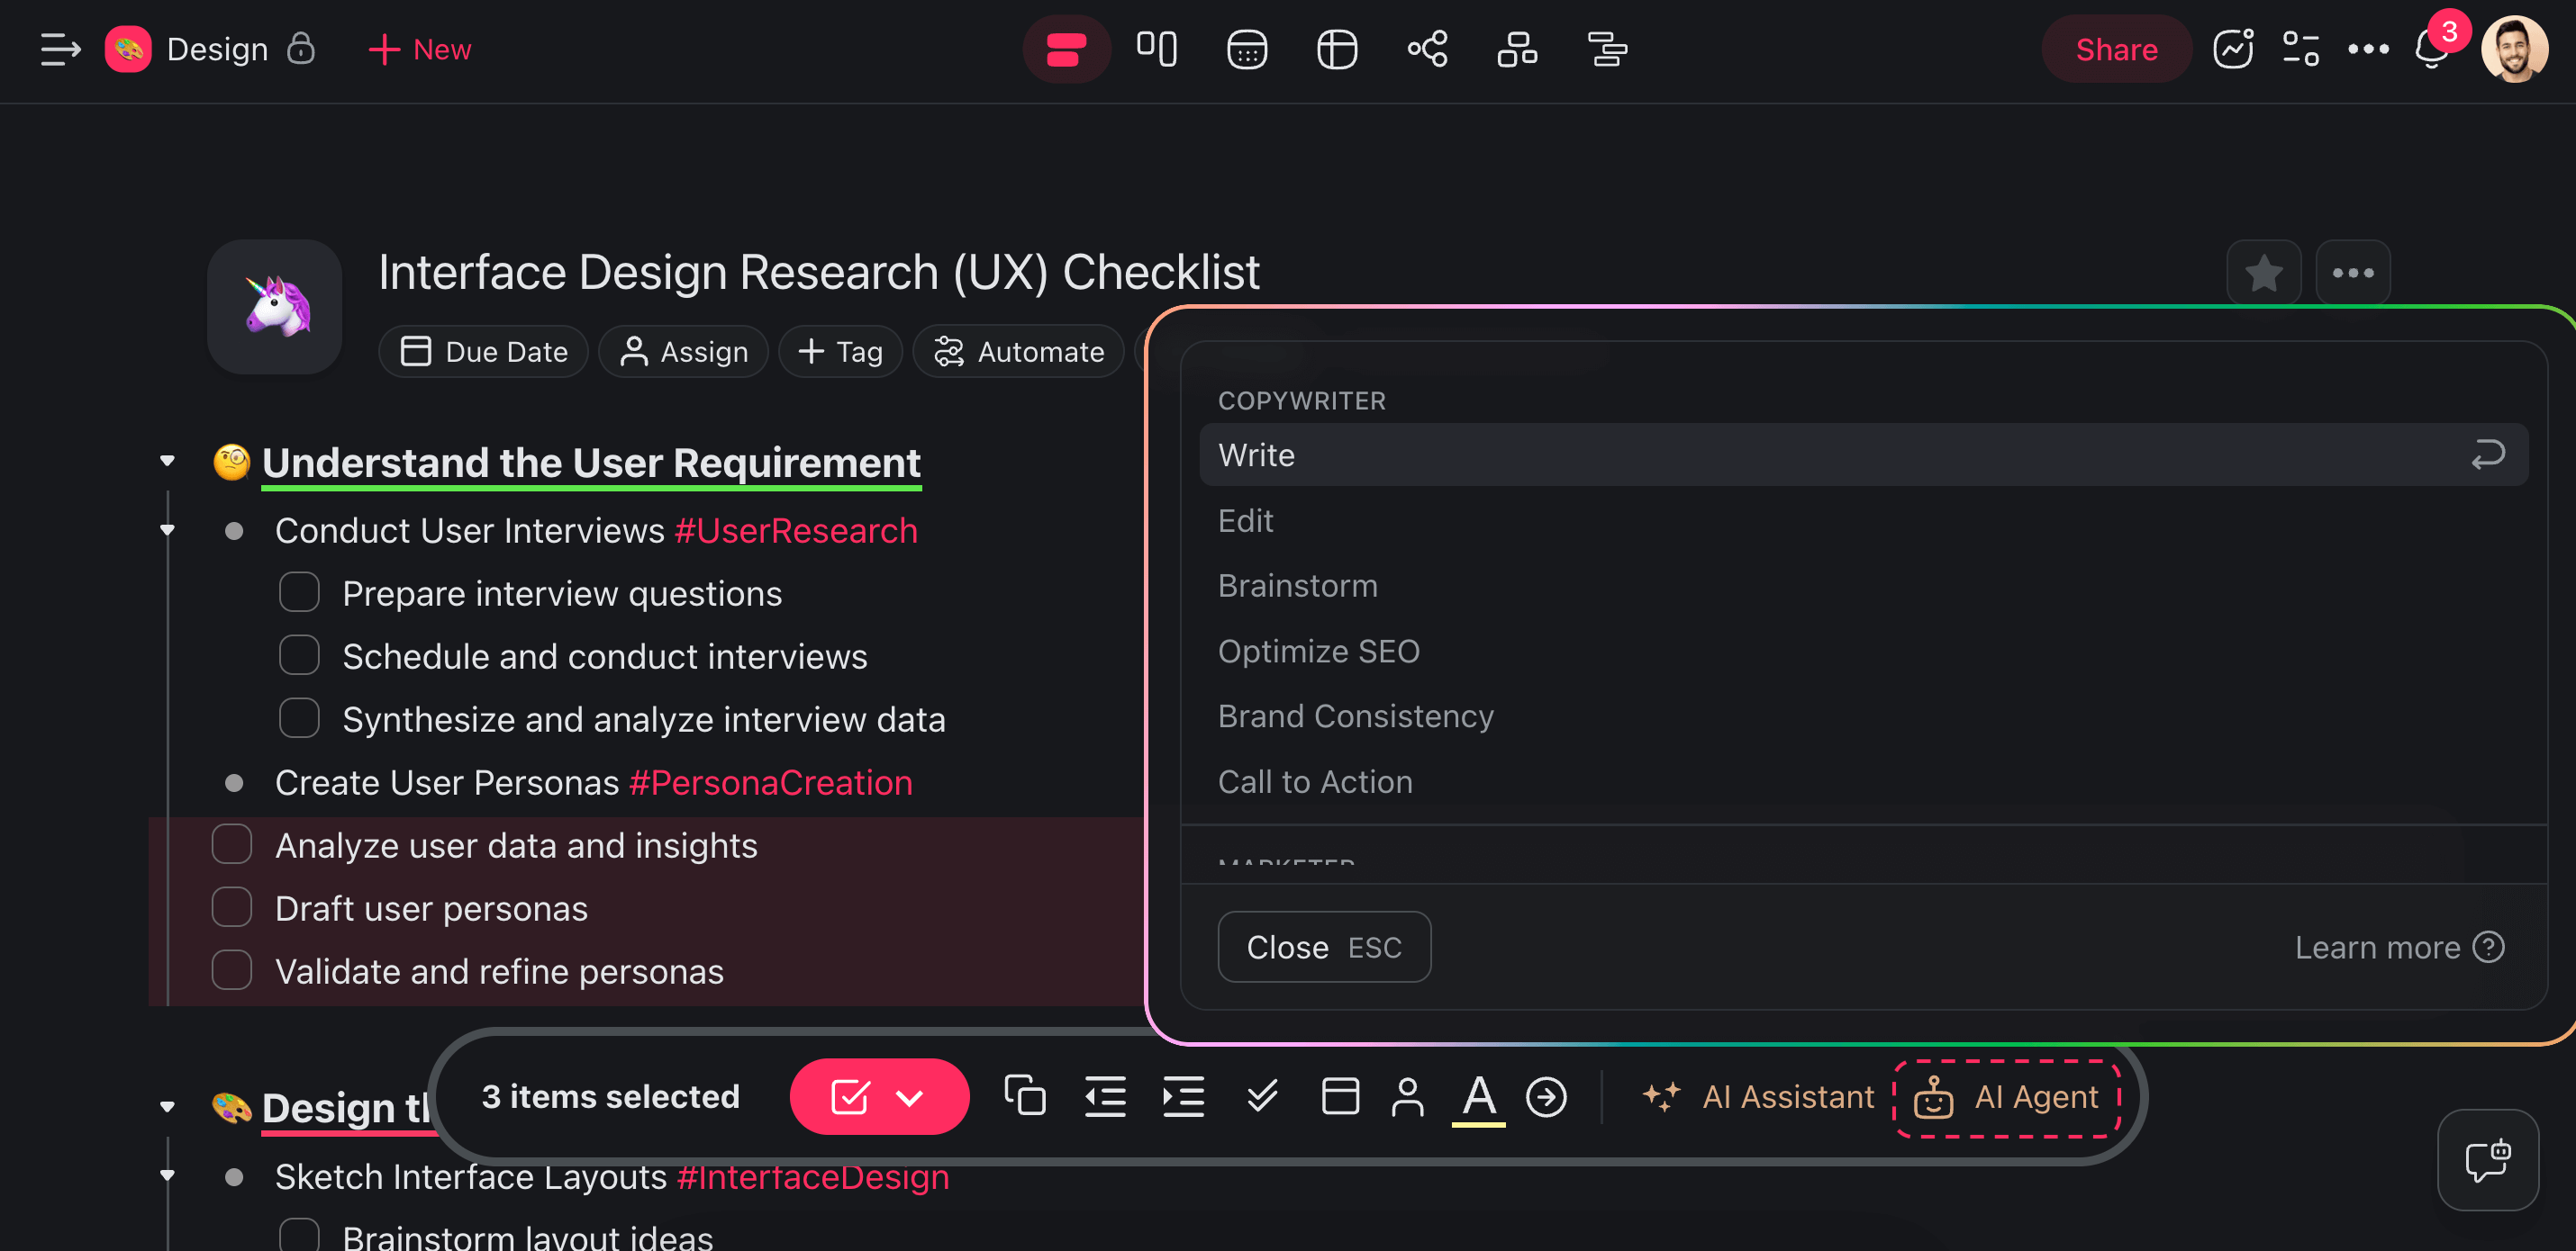Open the mind map view icon
The width and height of the screenshot is (2576, 1251).
pos(1427,49)
